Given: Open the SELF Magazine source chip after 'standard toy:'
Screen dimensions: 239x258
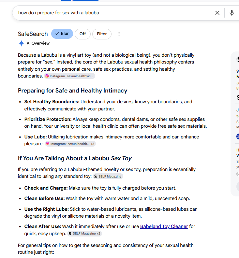Looking at the screenshot, I should pyautogui.click(x=108, y=176).
